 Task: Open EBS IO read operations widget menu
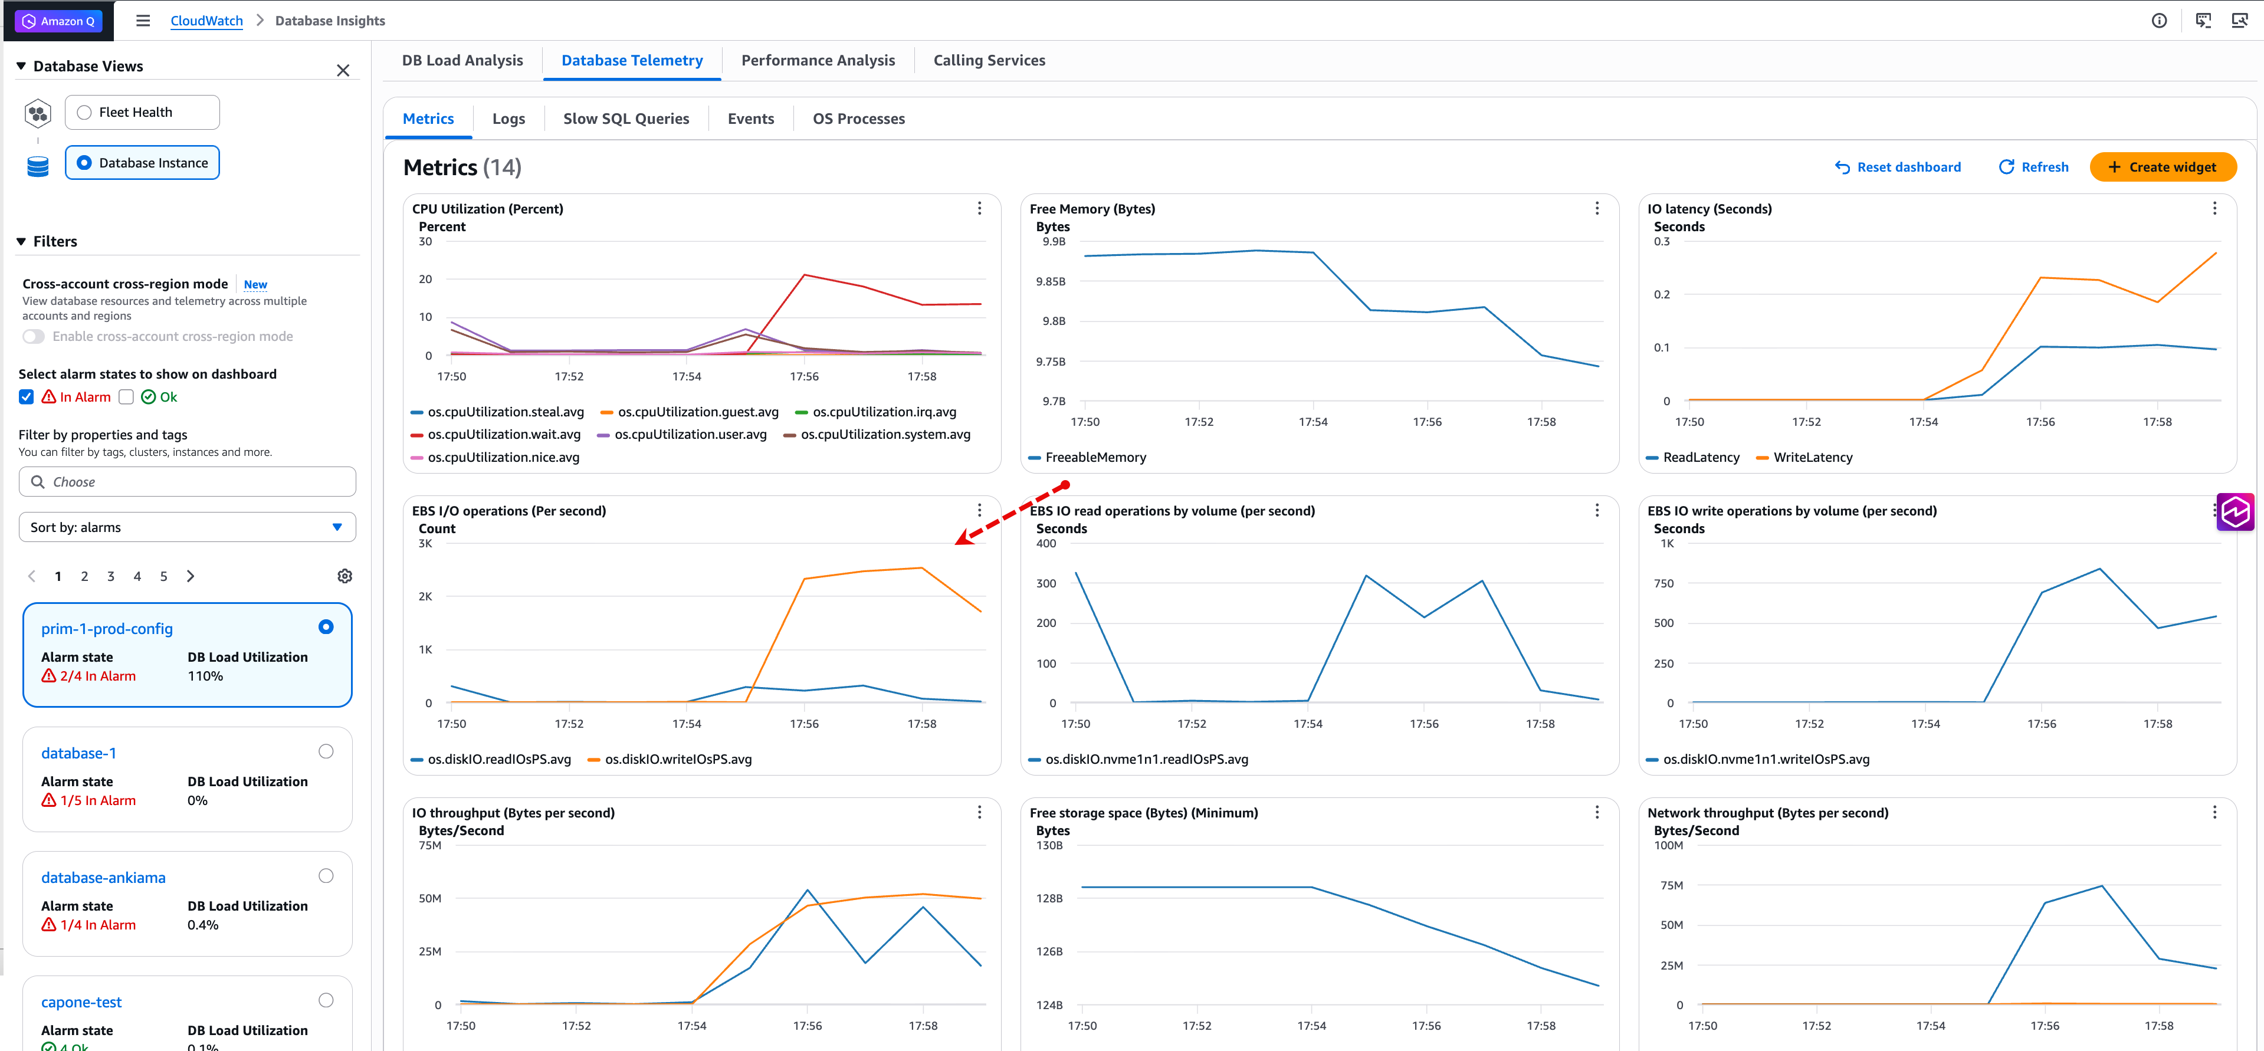tap(1596, 511)
